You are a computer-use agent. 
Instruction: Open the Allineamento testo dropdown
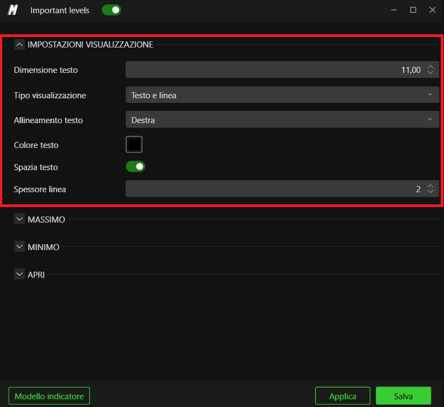(282, 119)
